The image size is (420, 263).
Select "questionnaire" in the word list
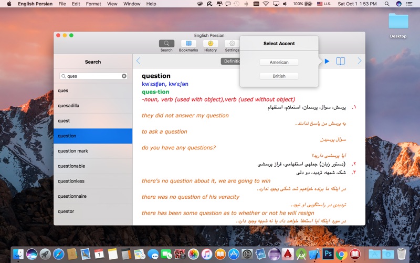click(93, 196)
